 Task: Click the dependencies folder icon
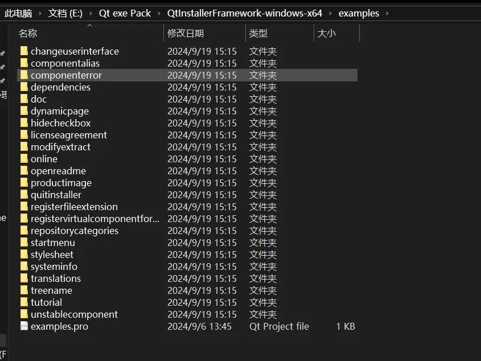(24, 87)
